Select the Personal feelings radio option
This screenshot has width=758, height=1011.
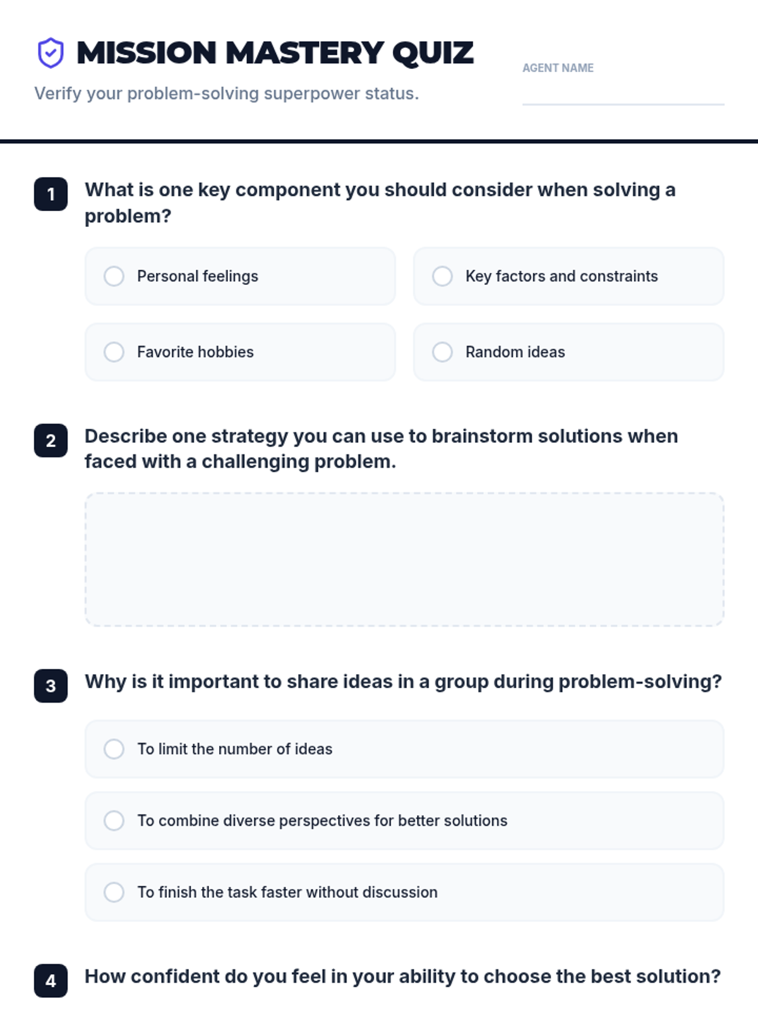tap(240, 276)
